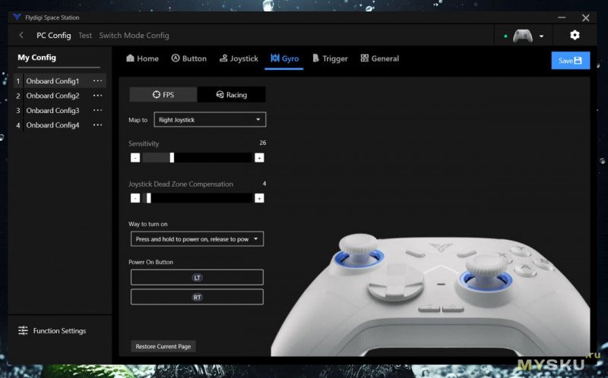The height and width of the screenshot is (378, 608).
Task: Open the Way to turn on dropdown
Action: pos(197,239)
